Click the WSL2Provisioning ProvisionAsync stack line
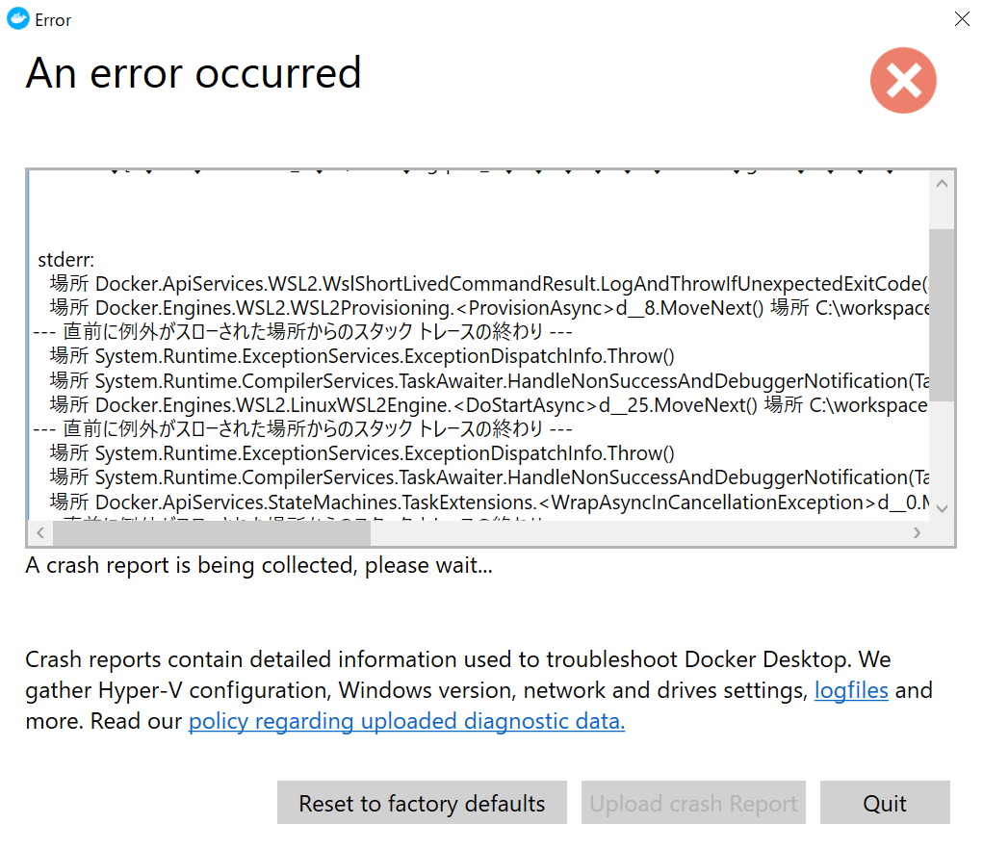Viewport: 983px width, 850px height. [489, 308]
